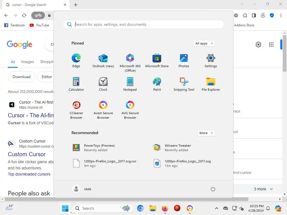
Task: Click the Google logo
Action: (x=20, y=45)
